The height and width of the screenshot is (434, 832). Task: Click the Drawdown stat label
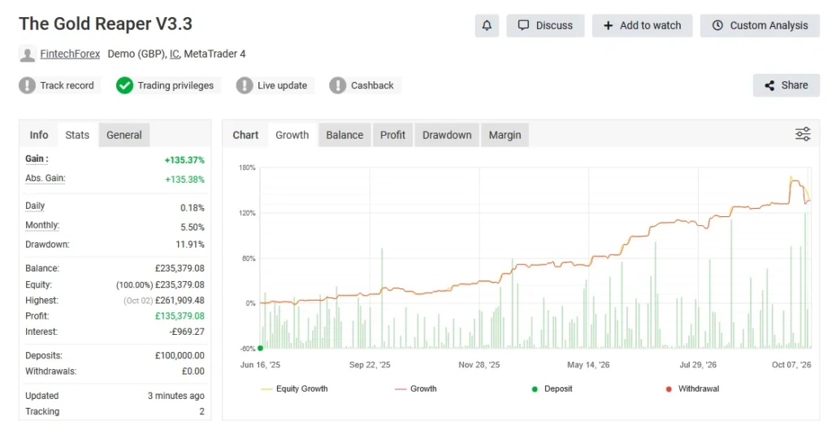click(x=47, y=245)
